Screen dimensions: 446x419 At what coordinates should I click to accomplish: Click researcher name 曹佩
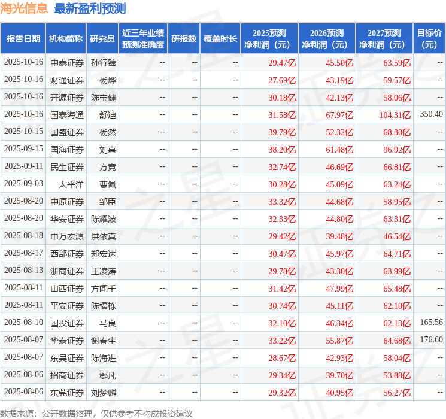[x=108, y=184]
